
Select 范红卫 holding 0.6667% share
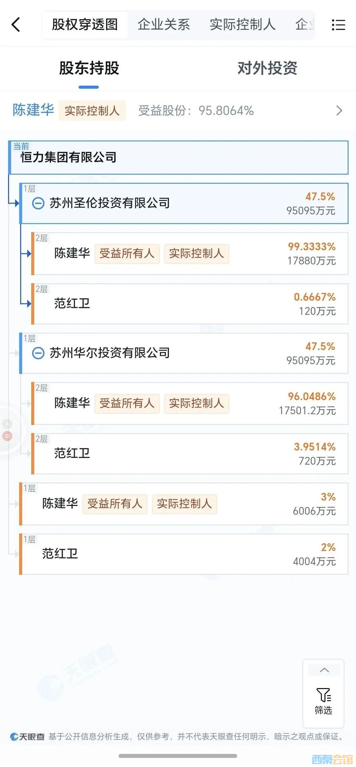(x=190, y=304)
